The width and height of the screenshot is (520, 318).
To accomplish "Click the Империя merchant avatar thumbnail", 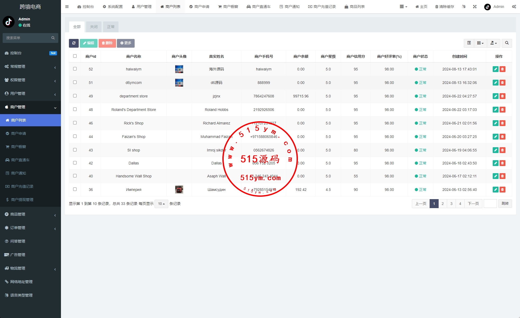I will click(x=179, y=190).
